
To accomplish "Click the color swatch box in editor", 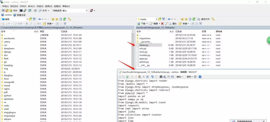I will (185, 77).
